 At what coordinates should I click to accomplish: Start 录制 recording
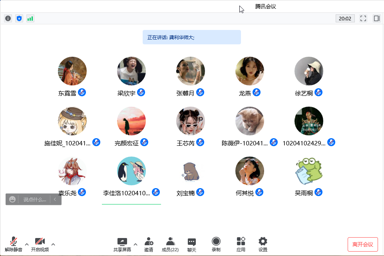tap(216, 244)
